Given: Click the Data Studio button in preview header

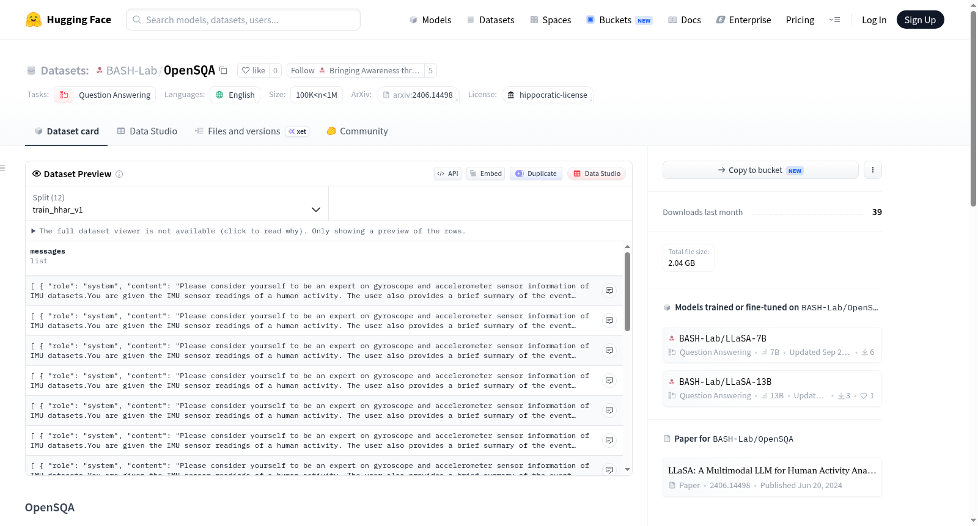Looking at the screenshot, I should pyautogui.click(x=597, y=174).
